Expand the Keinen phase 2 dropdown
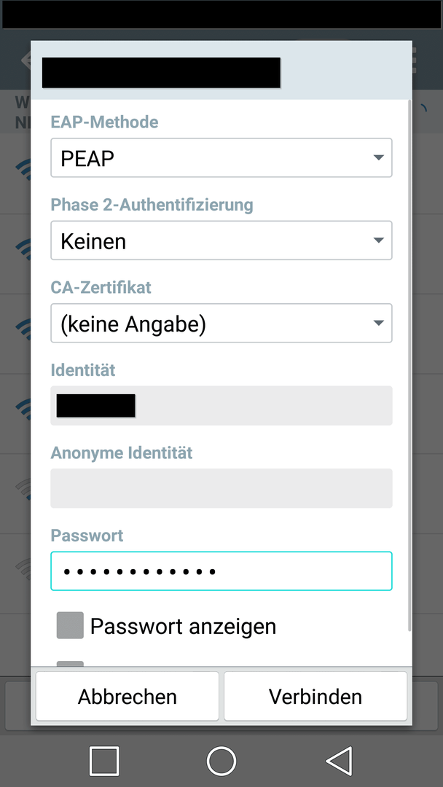Screen dimensions: 443x787 [221, 240]
